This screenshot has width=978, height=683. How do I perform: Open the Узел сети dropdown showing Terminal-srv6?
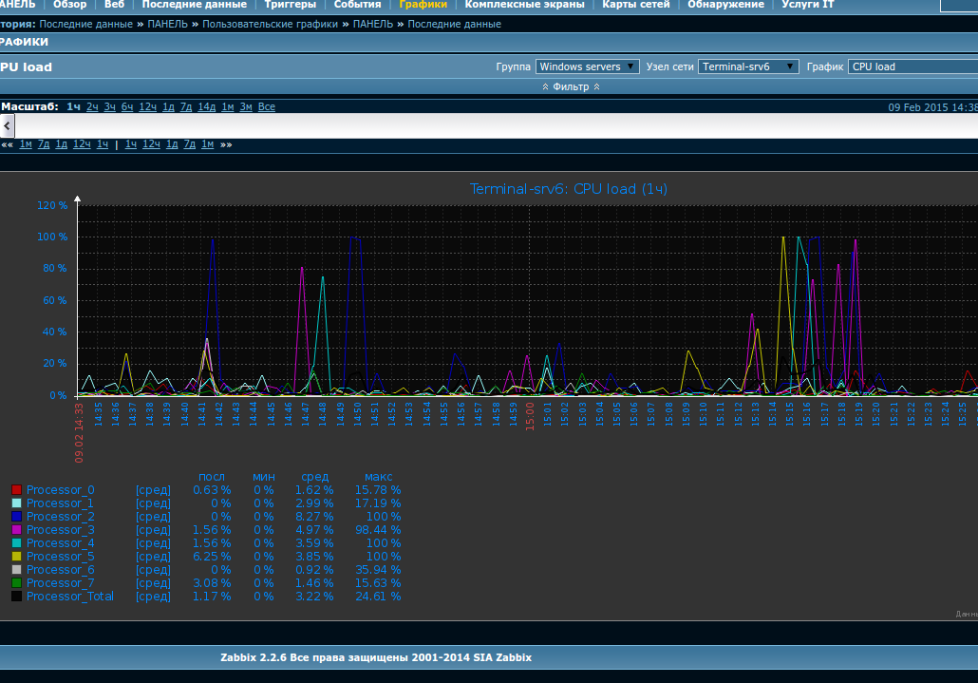tap(748, 66)
